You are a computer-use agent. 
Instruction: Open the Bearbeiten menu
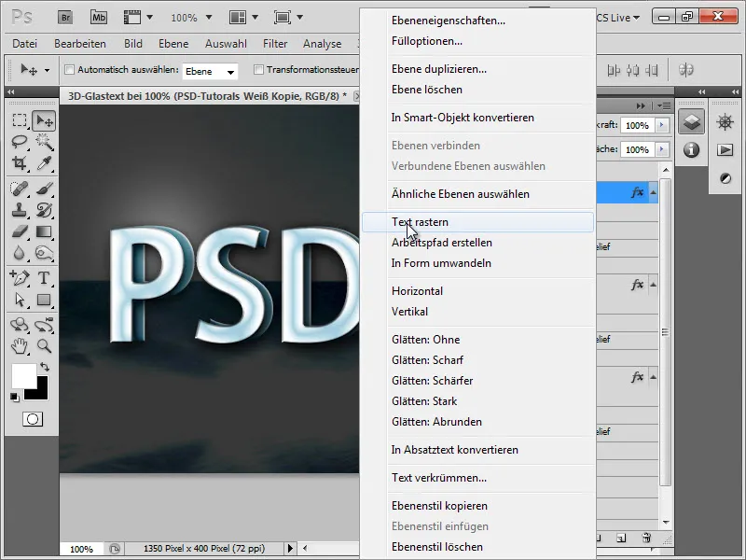[x=80, y=44]
